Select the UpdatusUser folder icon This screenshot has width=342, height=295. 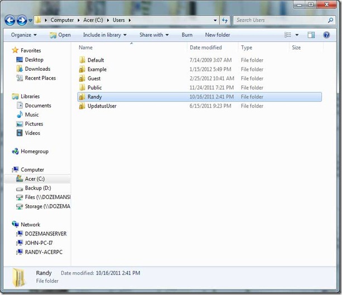(x=82, y=106)
